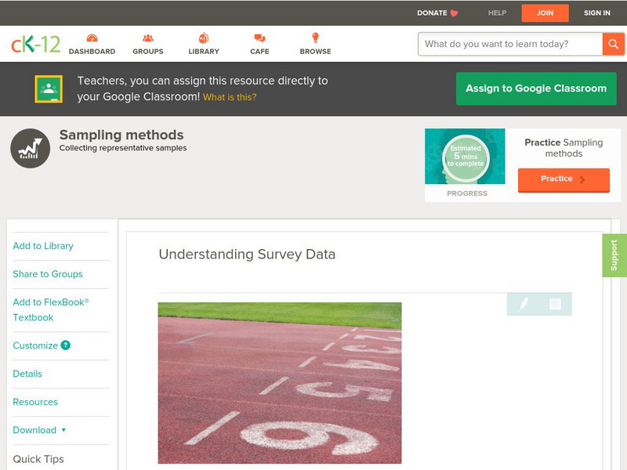Image resolution: width=627 pixels, height=470 pixels.
Task: Click the search input field
Action: coord(510,44)
